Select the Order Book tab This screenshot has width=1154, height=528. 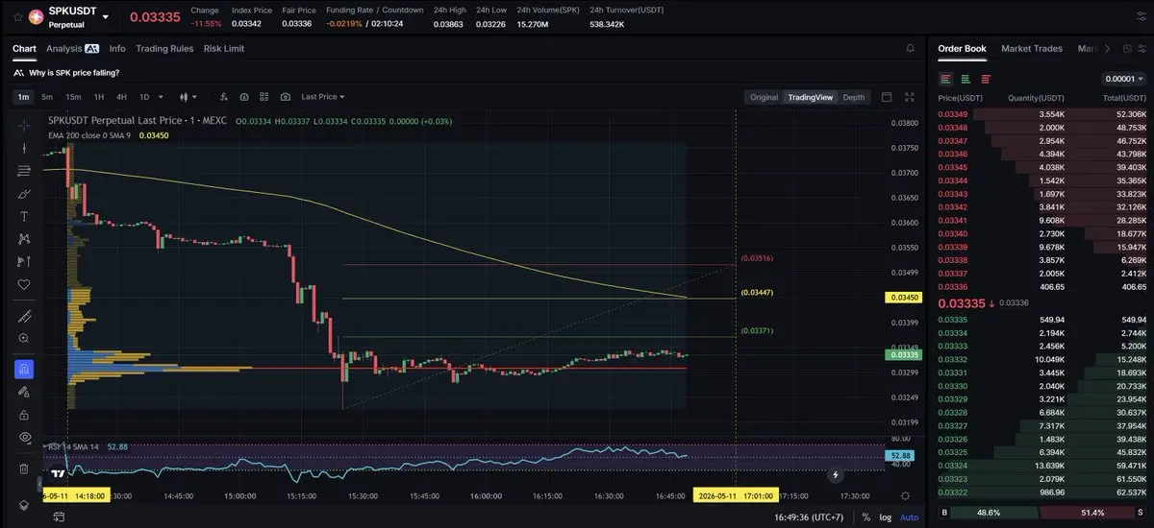pos(962,48)
